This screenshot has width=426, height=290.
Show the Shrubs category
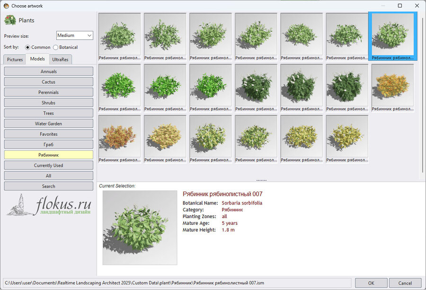pos(49,103)
